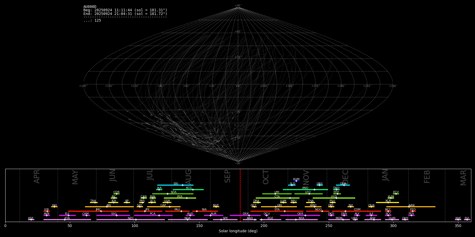Select the cyan ERI activity bar
This screenshot has width=475, height=237.
pyautogui.click(x=175, y=185)
